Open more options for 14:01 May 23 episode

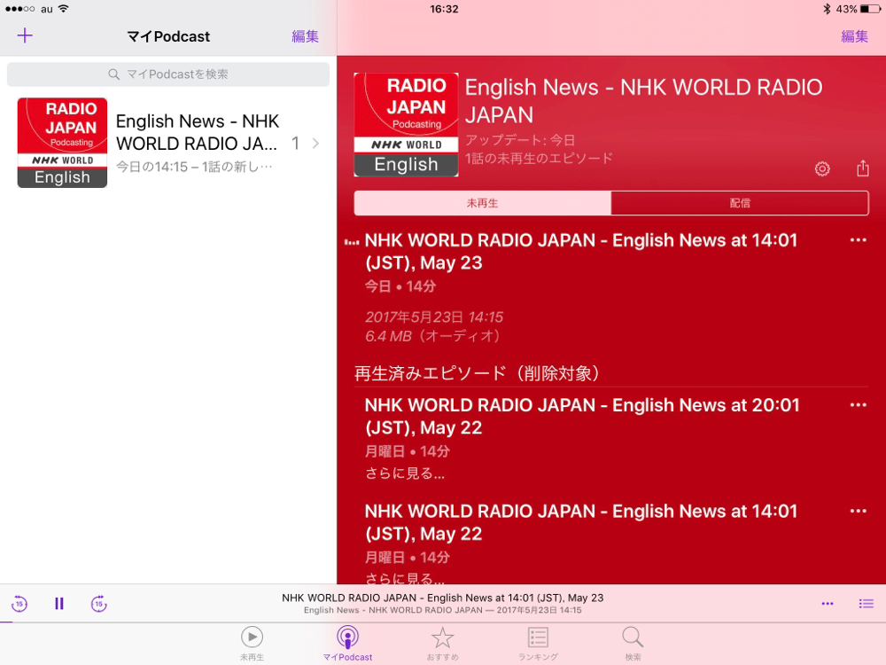tap(858, 239)
